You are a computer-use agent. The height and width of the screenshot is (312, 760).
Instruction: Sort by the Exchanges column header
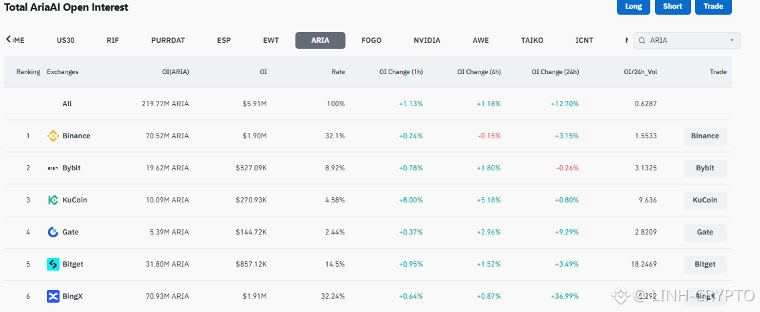click(62, 71)
